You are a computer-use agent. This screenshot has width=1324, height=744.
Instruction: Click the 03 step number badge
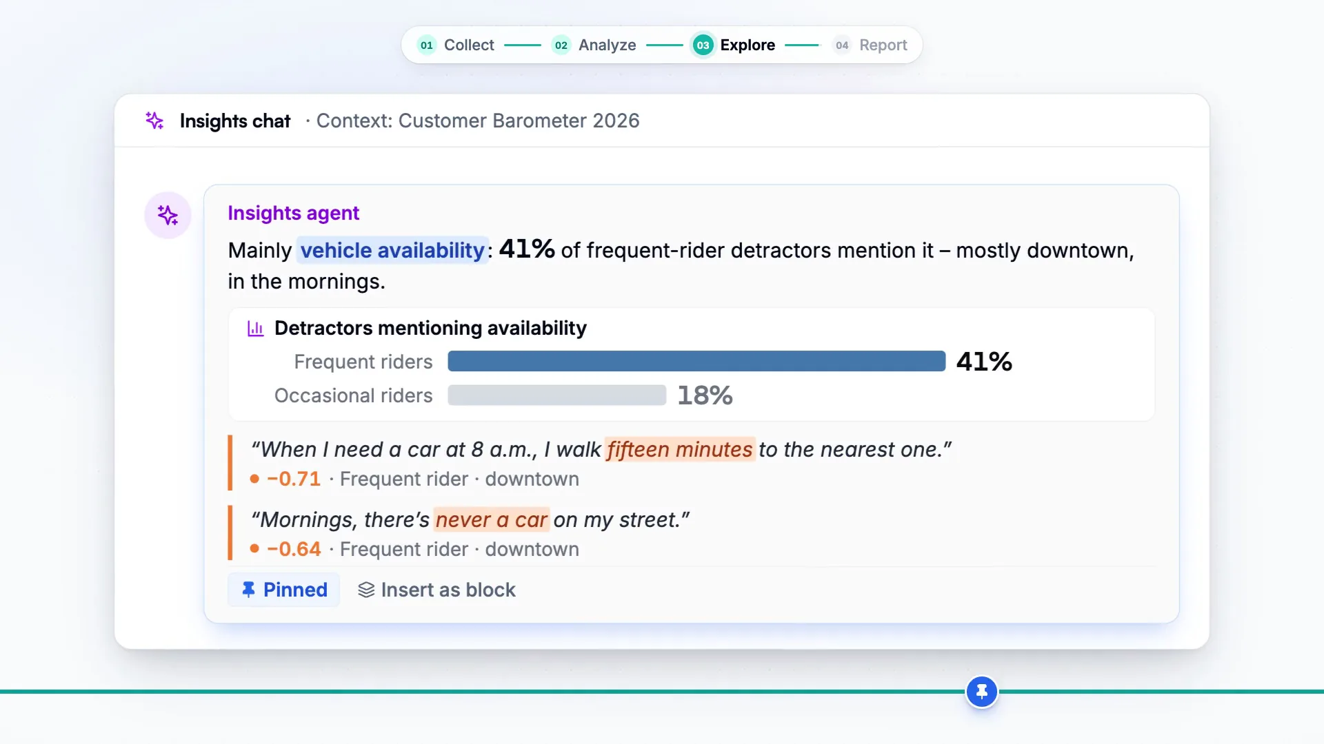pyautogui.click(x=703, y=45)
